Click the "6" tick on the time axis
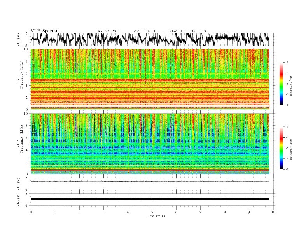The width and height of the screenshot is (308, 238). pos(176,212)
